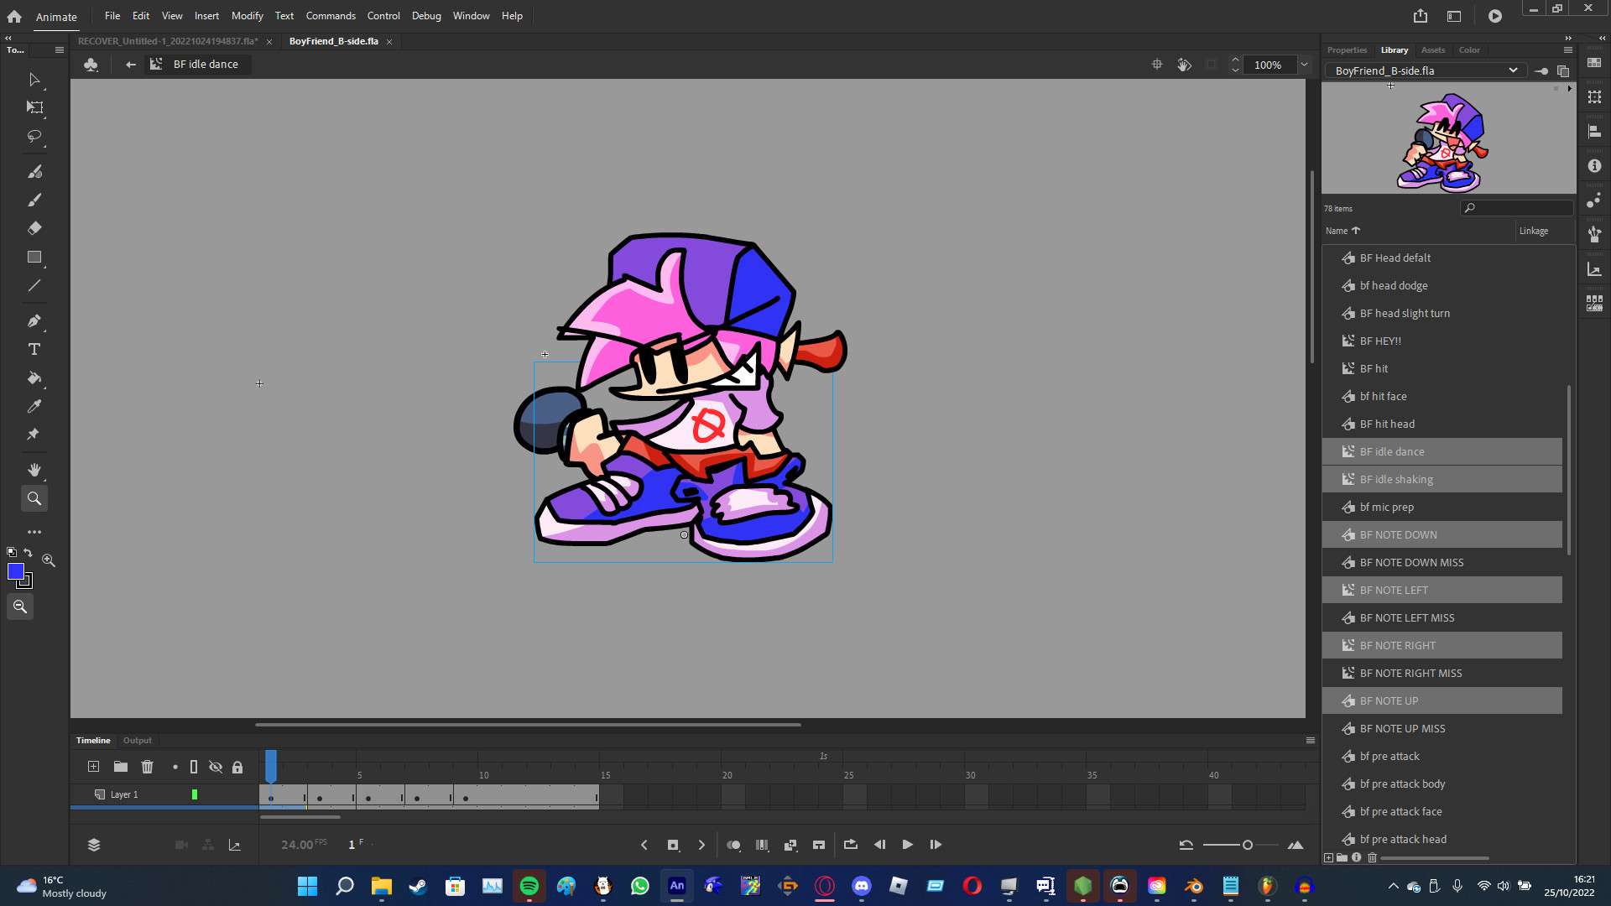The image size is (1611, 906).
Task: Toggle onion skin button
Action: click(733, 845)
